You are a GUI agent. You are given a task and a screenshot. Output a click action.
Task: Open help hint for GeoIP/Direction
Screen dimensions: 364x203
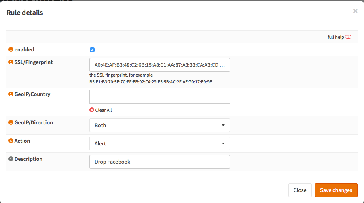point(11,123)
